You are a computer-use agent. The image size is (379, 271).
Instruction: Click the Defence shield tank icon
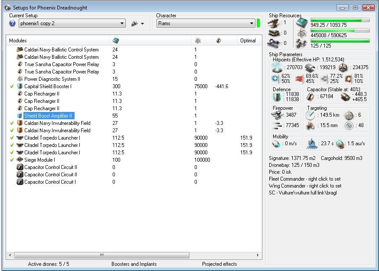coord(277,96)
